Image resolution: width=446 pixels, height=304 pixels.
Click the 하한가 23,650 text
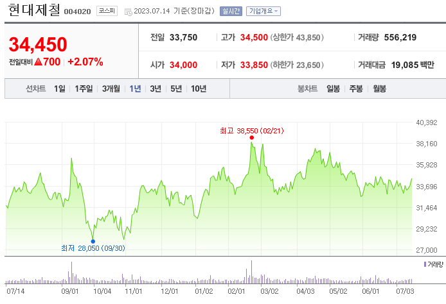297,65
